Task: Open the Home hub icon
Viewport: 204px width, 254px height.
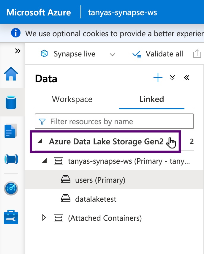Action: pos(11,74)
